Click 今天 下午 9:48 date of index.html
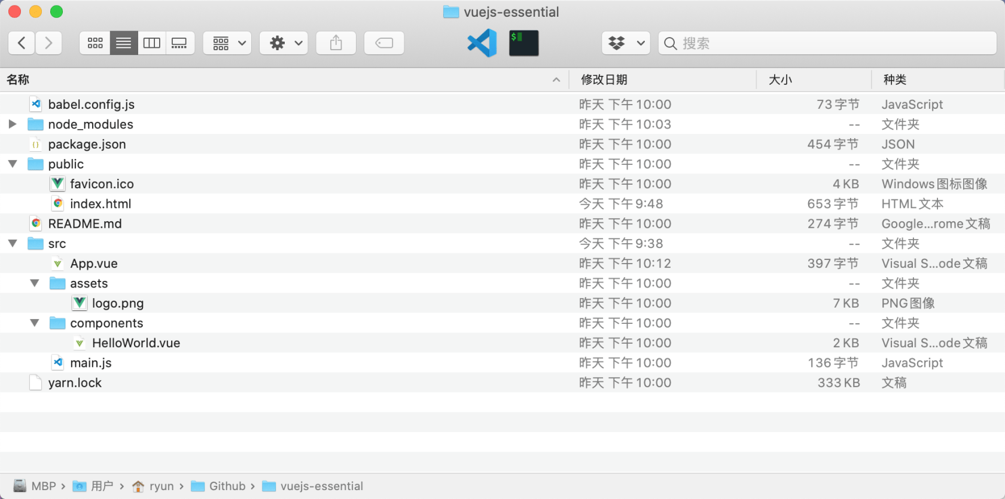 [621, 204]
